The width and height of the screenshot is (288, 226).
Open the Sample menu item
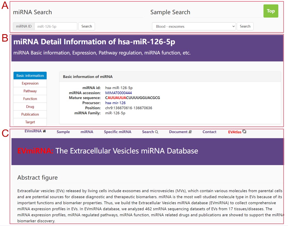(63, 132)
